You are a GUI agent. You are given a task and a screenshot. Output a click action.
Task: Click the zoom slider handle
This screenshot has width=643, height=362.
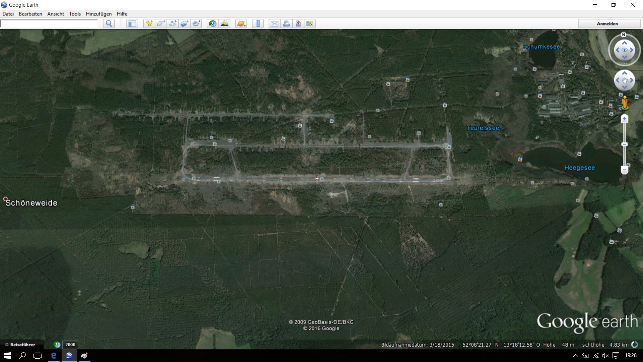(x=624, y=144)
